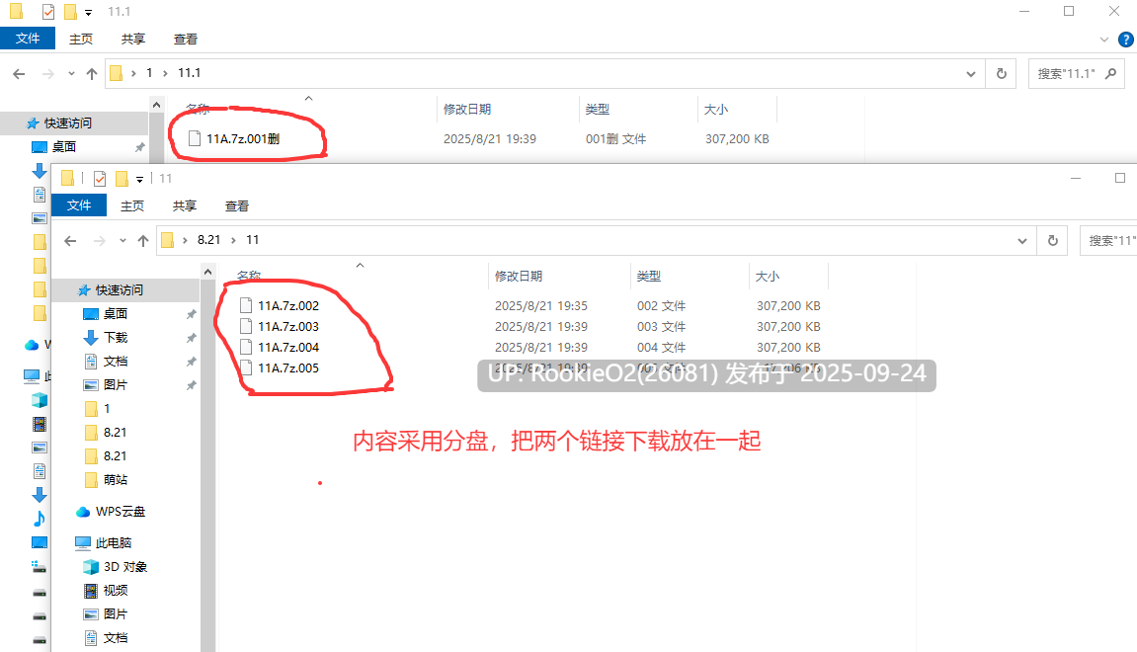Open folder 1 in 11 window sidebar
Viewport: 1137px width, 652px height.
point(107,409)
